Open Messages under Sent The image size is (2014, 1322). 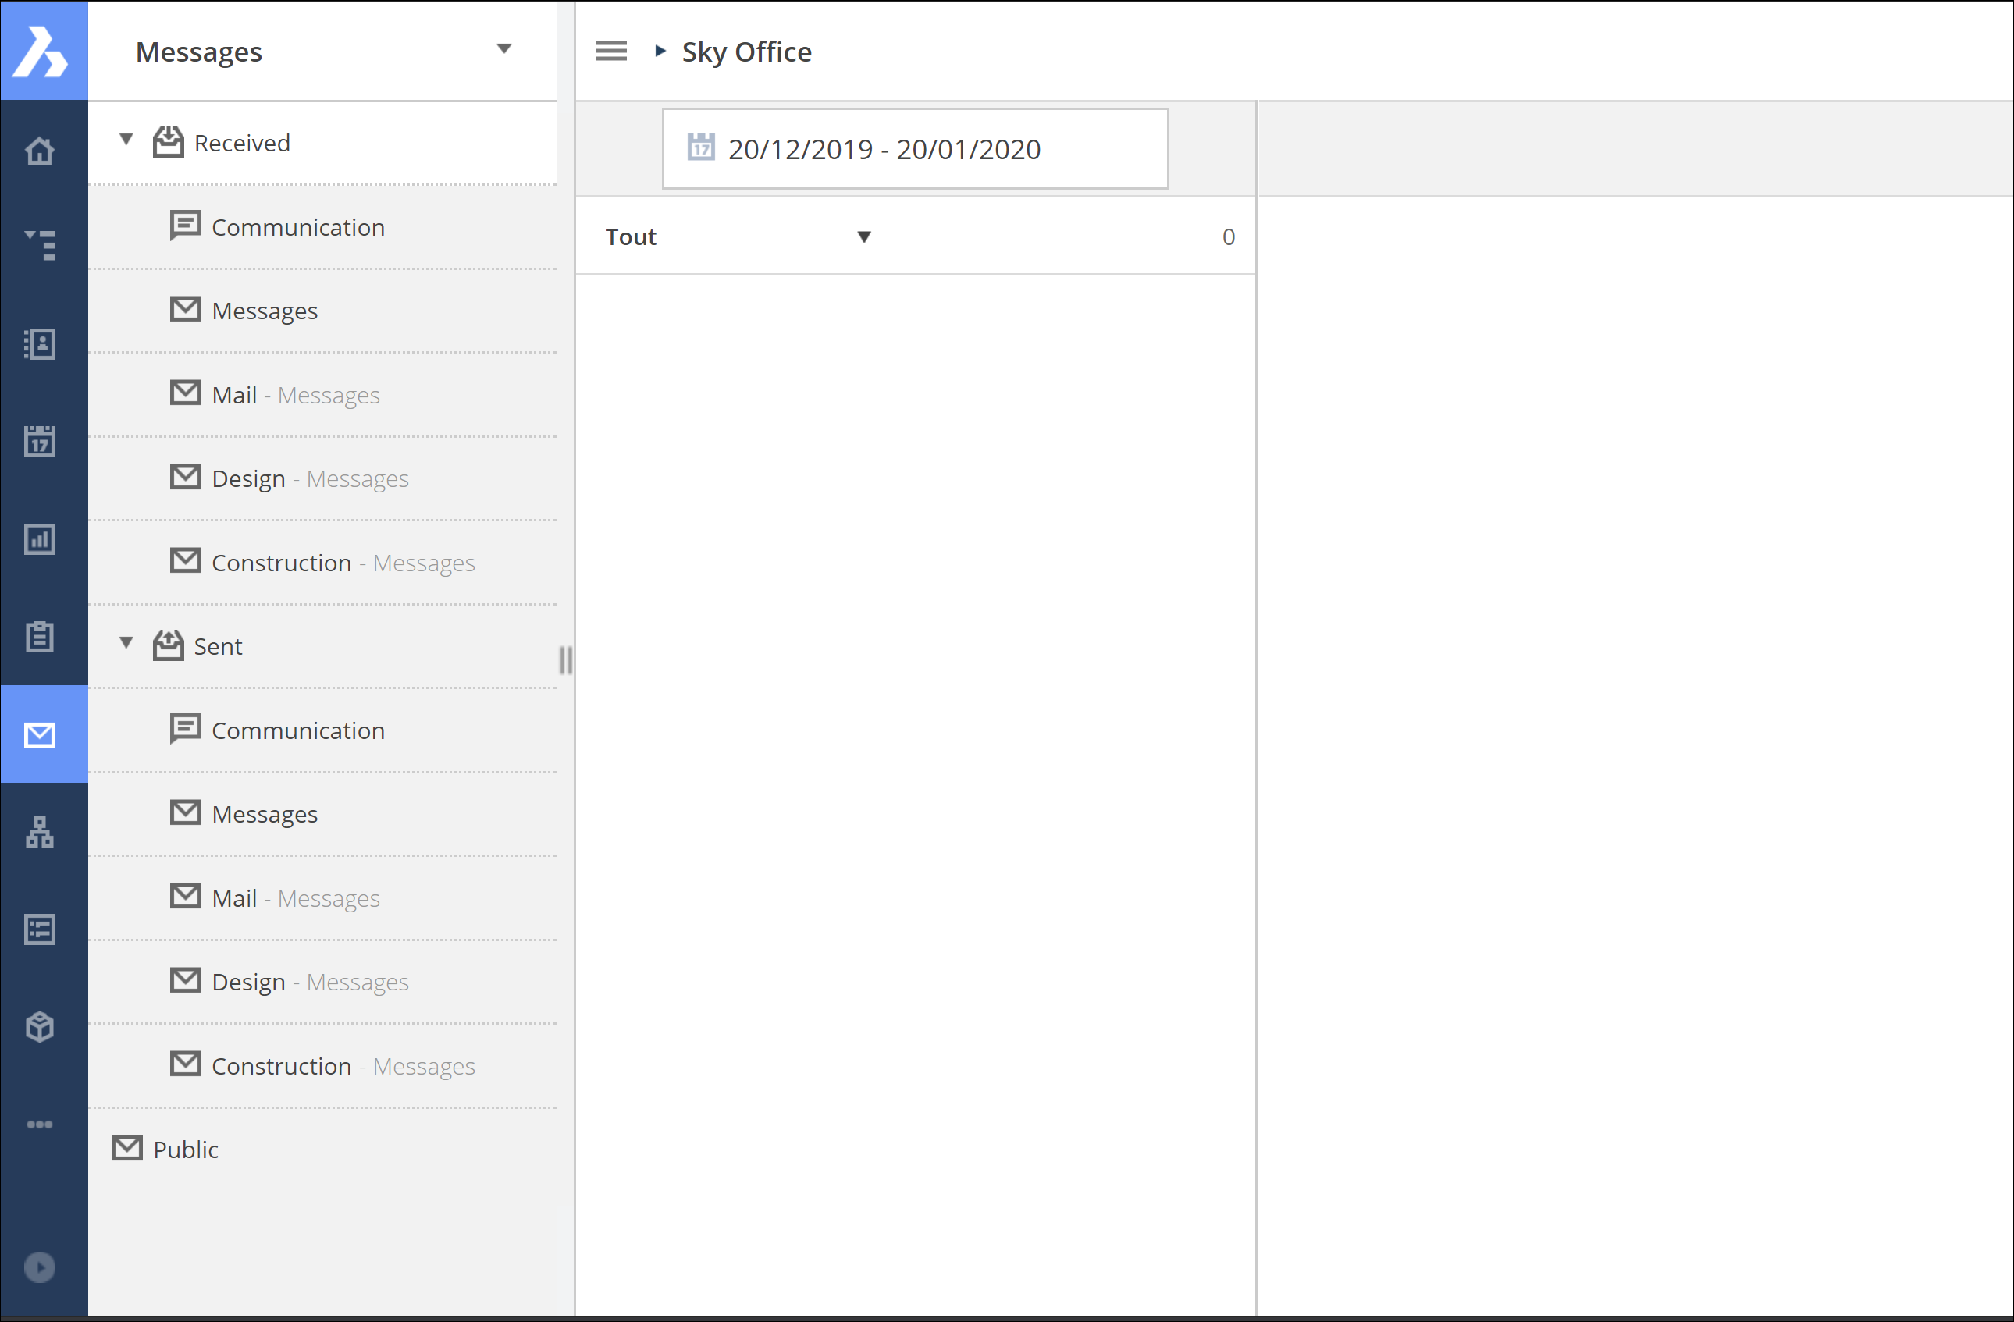[322, 814]
